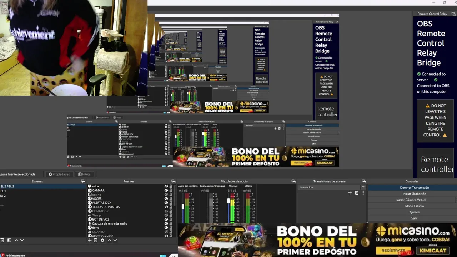Remove selected source with trash icon
Image resolution: width=457 pixels, height=257 pixels.
pos(96,240)
